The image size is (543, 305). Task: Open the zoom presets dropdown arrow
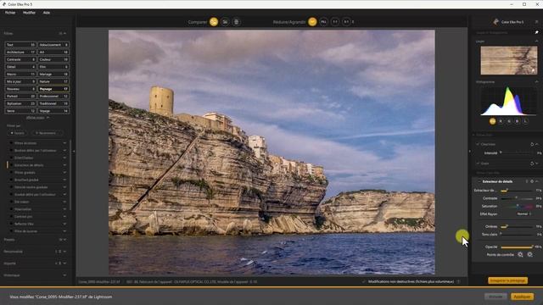(x=353, y=22)
